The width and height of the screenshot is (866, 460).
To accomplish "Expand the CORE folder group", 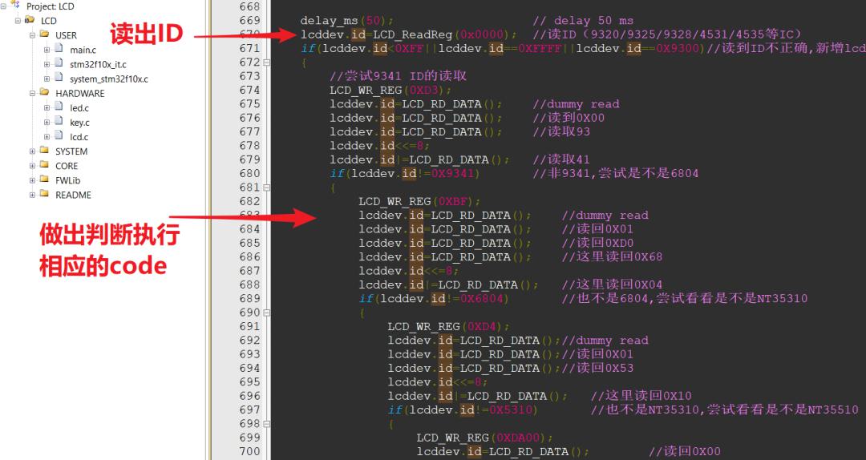I will tap(33, 165).
